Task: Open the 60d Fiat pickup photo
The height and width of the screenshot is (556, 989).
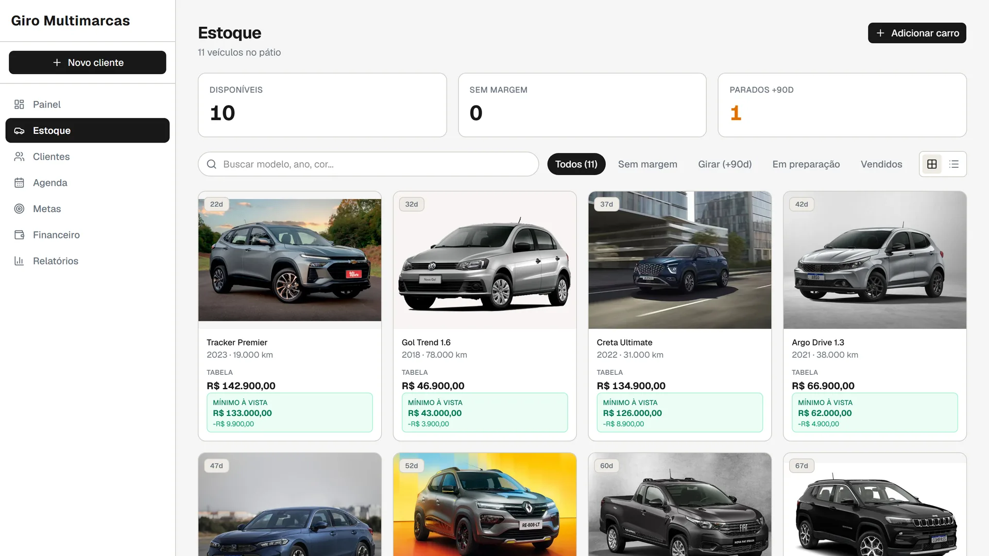Action: point(680,505)
